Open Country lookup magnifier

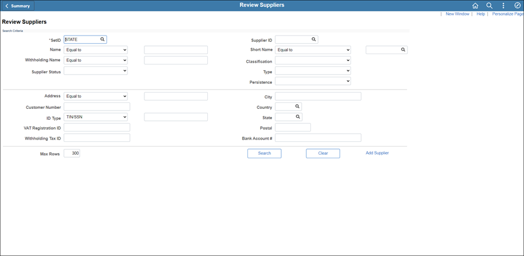pos(297,107)
